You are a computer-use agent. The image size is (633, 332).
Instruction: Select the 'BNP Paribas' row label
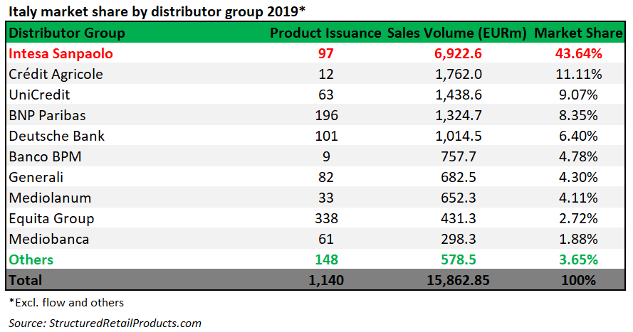tap(48, 116)
